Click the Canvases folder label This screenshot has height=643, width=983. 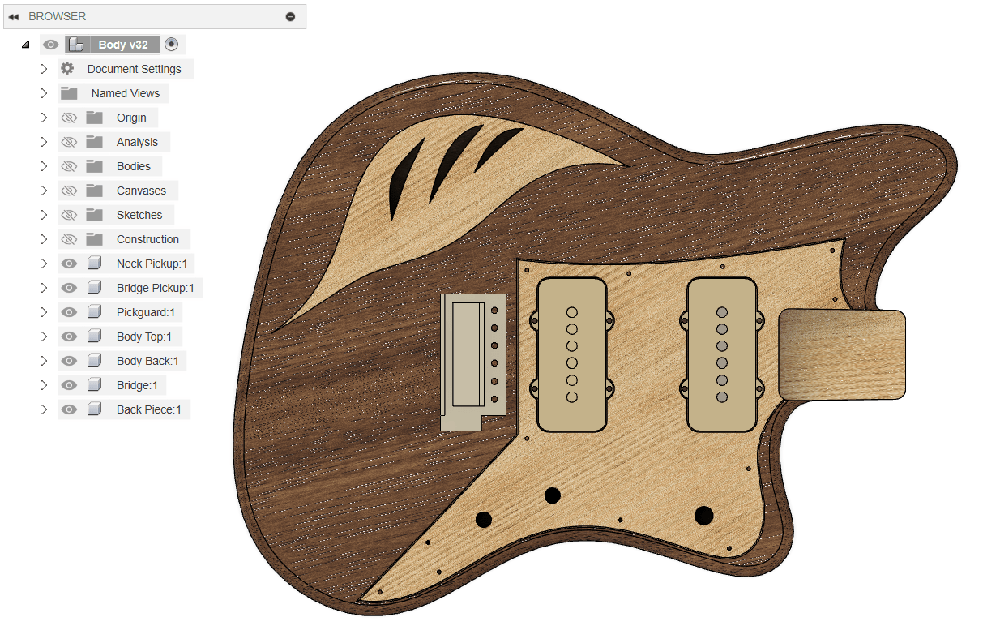(x=141, y=191)
